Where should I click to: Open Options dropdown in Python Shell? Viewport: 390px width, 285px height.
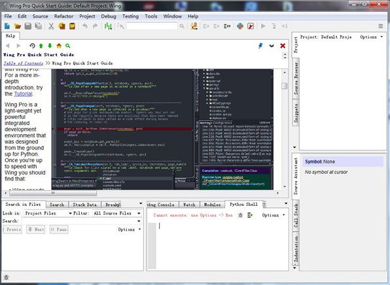(273, 215)
